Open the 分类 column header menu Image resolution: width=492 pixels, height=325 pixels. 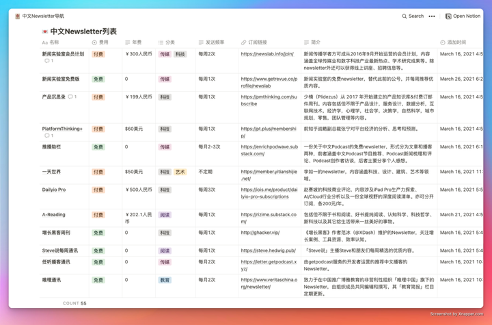[166, 42]
